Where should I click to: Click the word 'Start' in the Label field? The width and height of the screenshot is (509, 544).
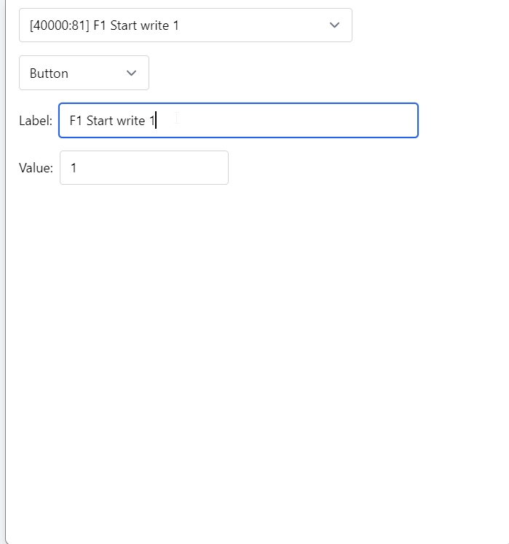click(100, 121)
